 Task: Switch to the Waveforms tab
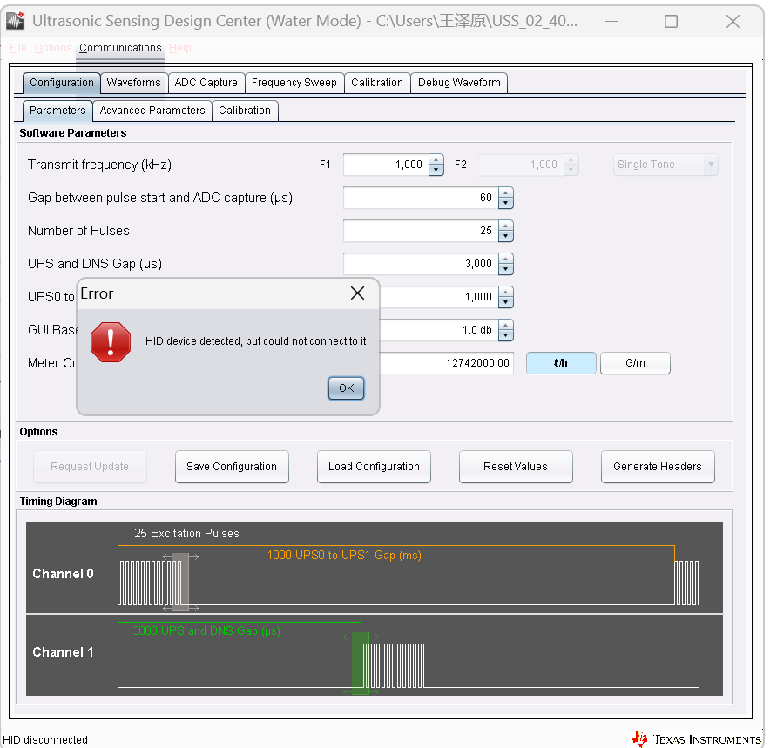tap(133, 83)
